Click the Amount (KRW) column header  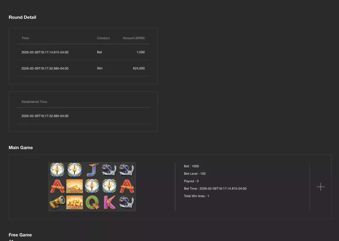(x=134, y=38)
